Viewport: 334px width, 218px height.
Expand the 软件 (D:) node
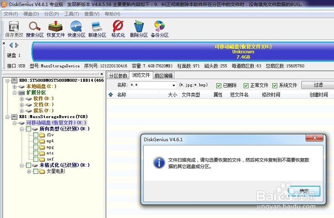[x=22, y=99]
